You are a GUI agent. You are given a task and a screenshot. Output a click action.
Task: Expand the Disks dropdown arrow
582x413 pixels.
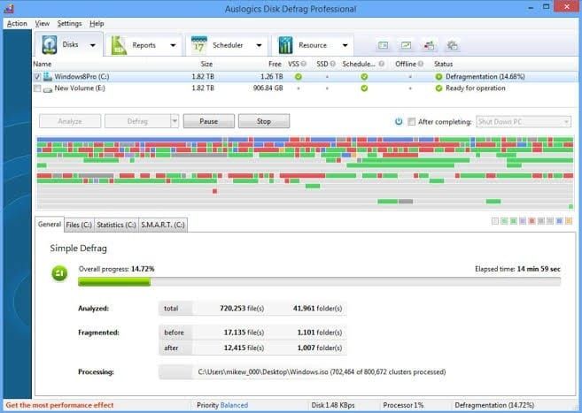coord(92,45)
